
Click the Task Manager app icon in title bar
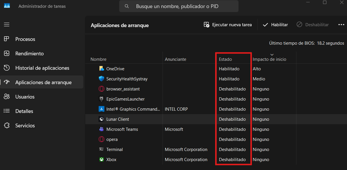pyautogui.click(x=7, y=6)
